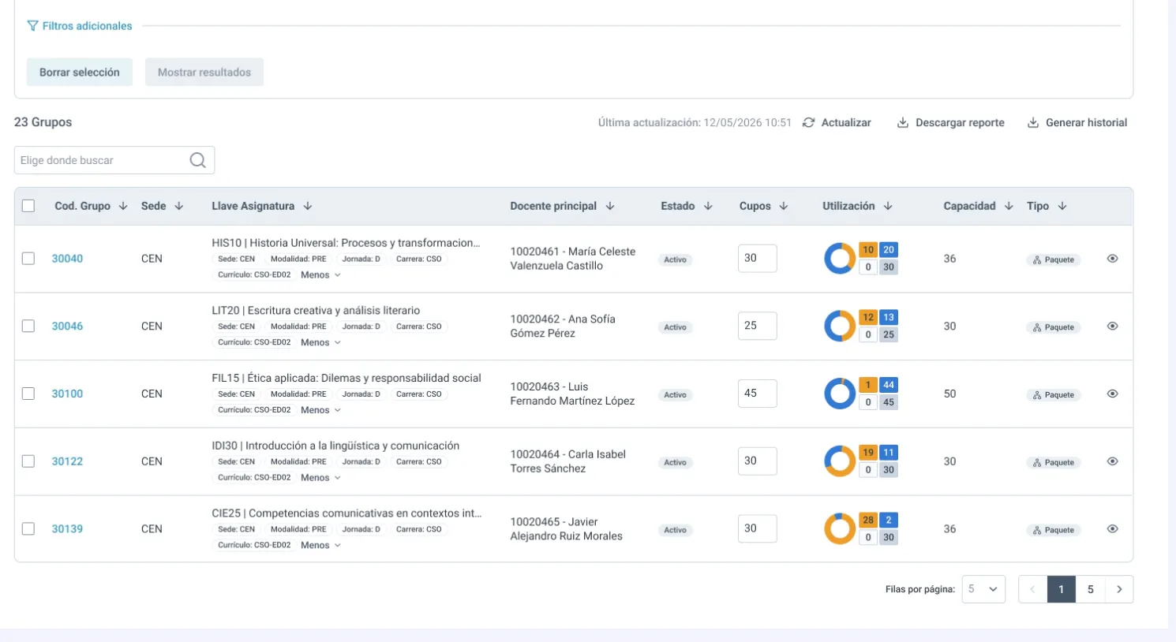Expand the Filtros adicionales section
Image resolution: width=1176 pixels, height=642 pixels.
[80, 26]
